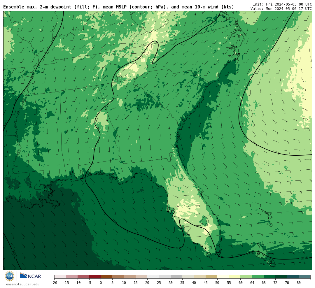Image resolution: width=315 pixels, height=288 pixels.
Task: Click the colorbar tick label '72'
Action: click(276, 283)
